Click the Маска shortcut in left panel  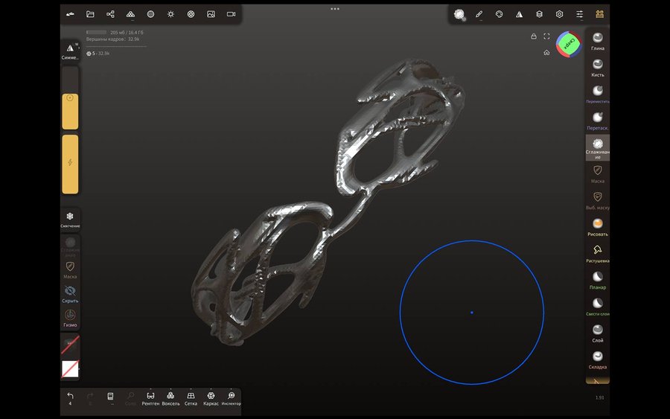click(70, 270)
